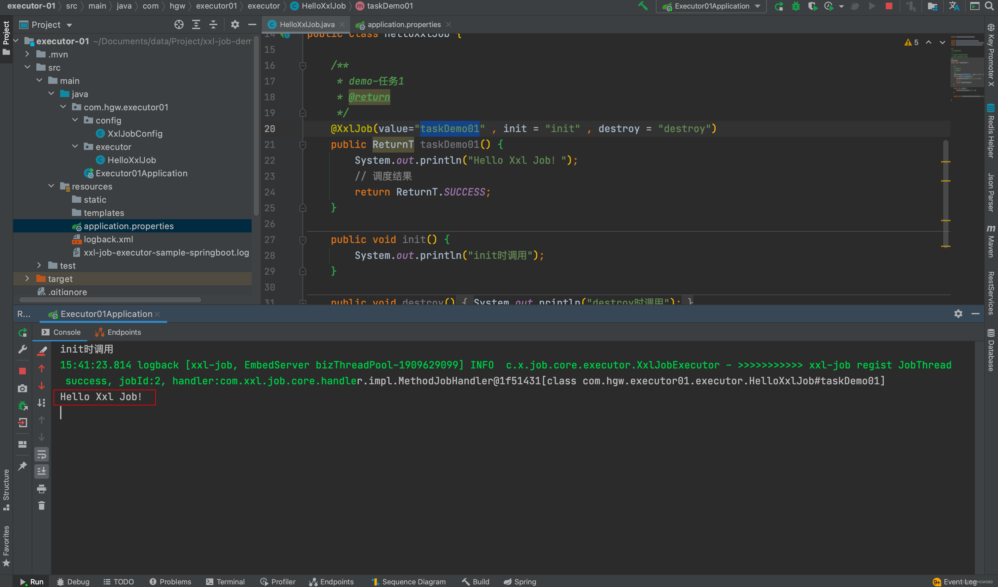Expand the test folder
The height and width of the screenshot is (587, 998).
click(x=39, y=265)
